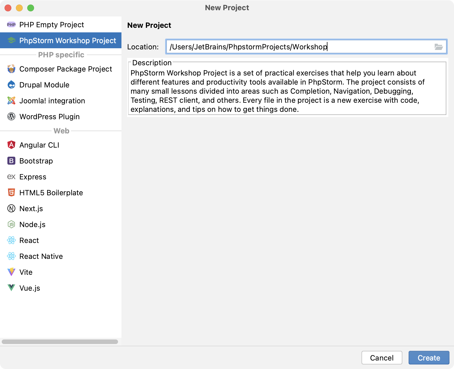The image size is (454, 369).
Task: Click the HTML5 Boilerplate icon
Action: 11,193
